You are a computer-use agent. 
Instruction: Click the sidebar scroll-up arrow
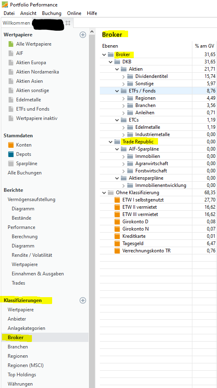pos(92,31)
